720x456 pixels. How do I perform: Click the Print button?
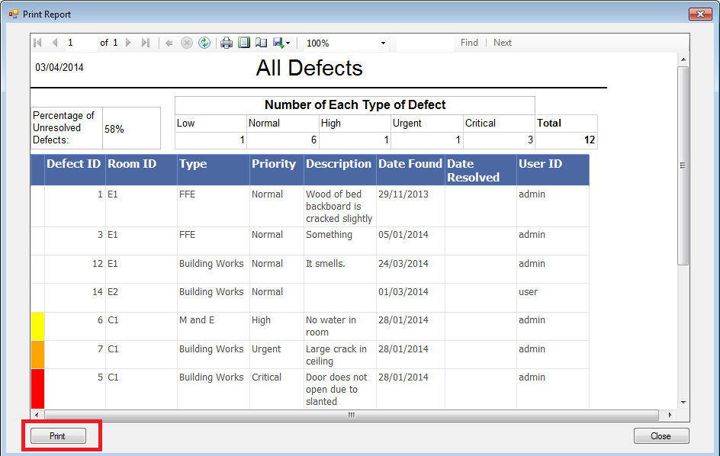click(58, 436)
